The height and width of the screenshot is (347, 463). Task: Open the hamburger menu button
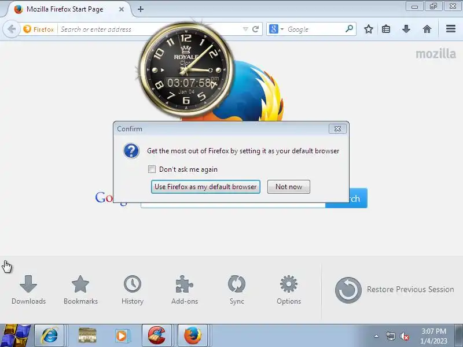(451, 28)
